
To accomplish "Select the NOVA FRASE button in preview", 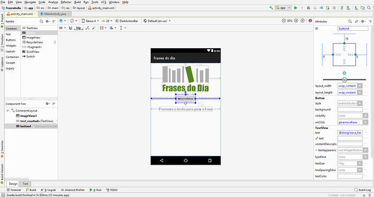I will [185, 98].
